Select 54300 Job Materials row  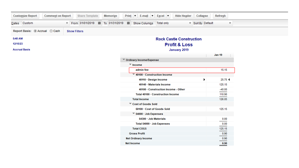pos(177,119)
